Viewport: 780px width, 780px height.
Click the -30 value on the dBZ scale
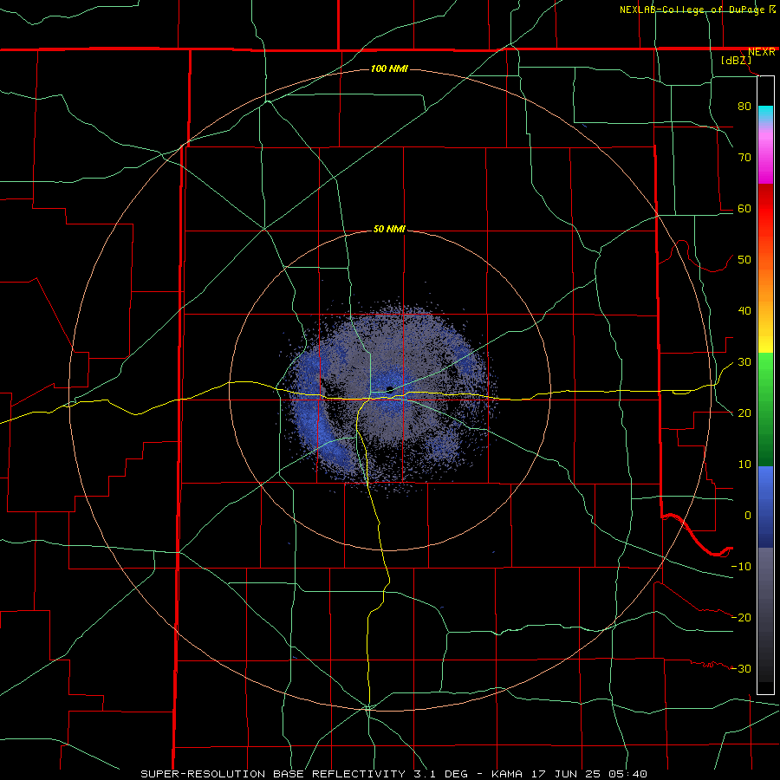741,668
